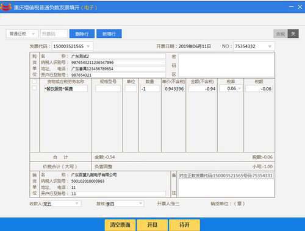Click the red app logo in title bar
This screenshot has width=305, height=231.
tap(5, 7)
